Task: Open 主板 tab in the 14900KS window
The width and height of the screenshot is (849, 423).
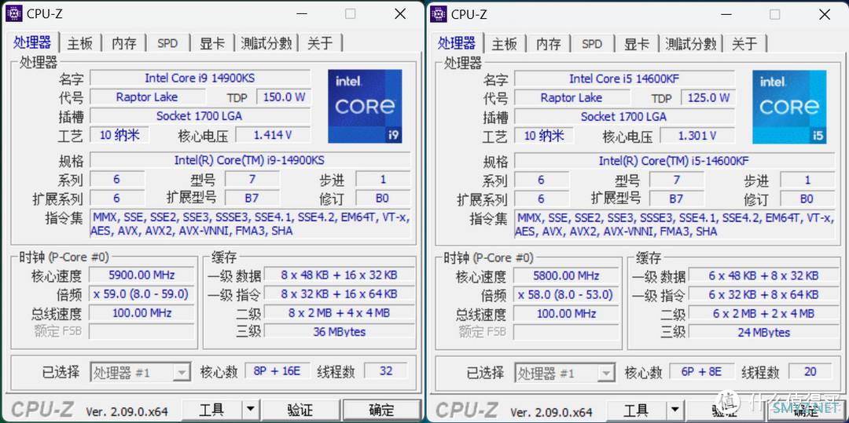Action: pyautogui.click(x=80, y=43)
